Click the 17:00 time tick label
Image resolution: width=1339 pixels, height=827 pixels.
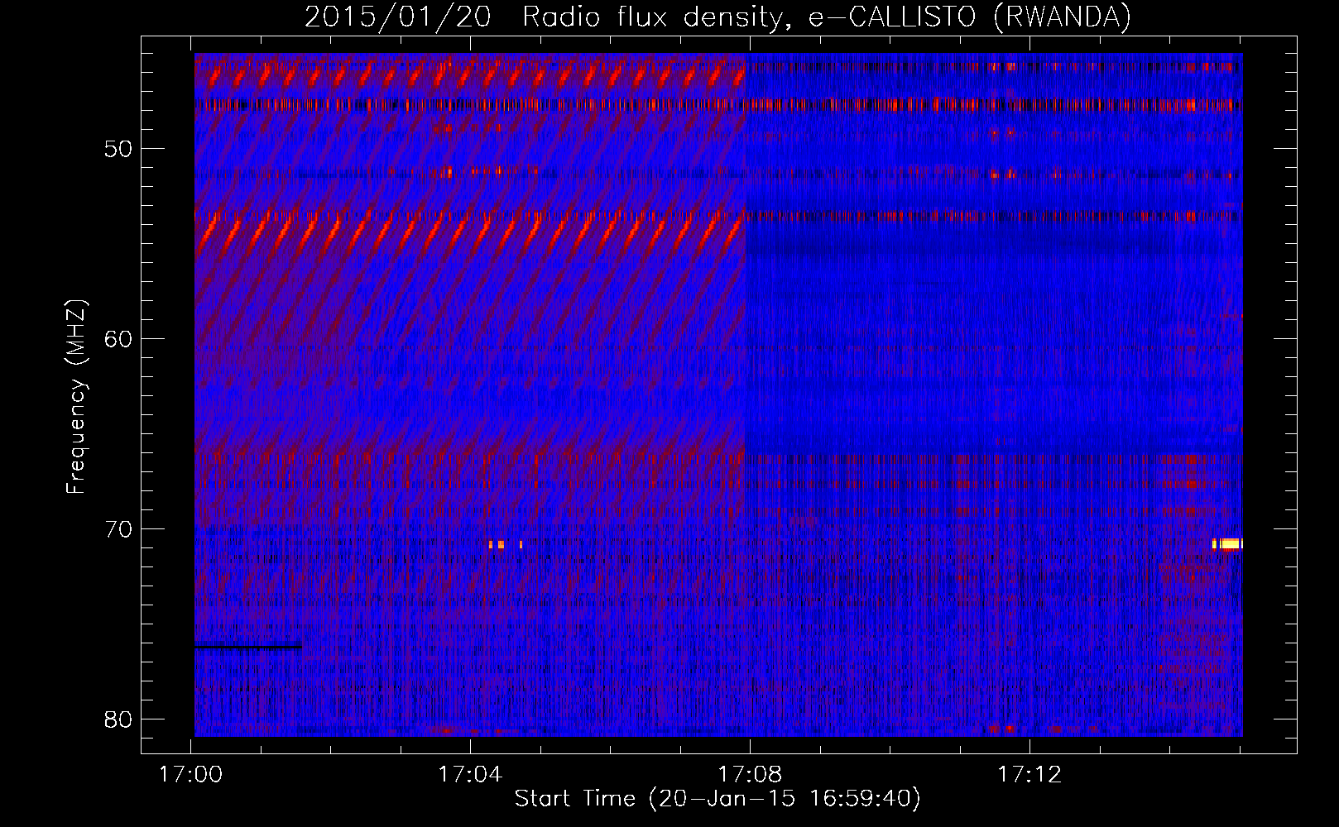191,775
